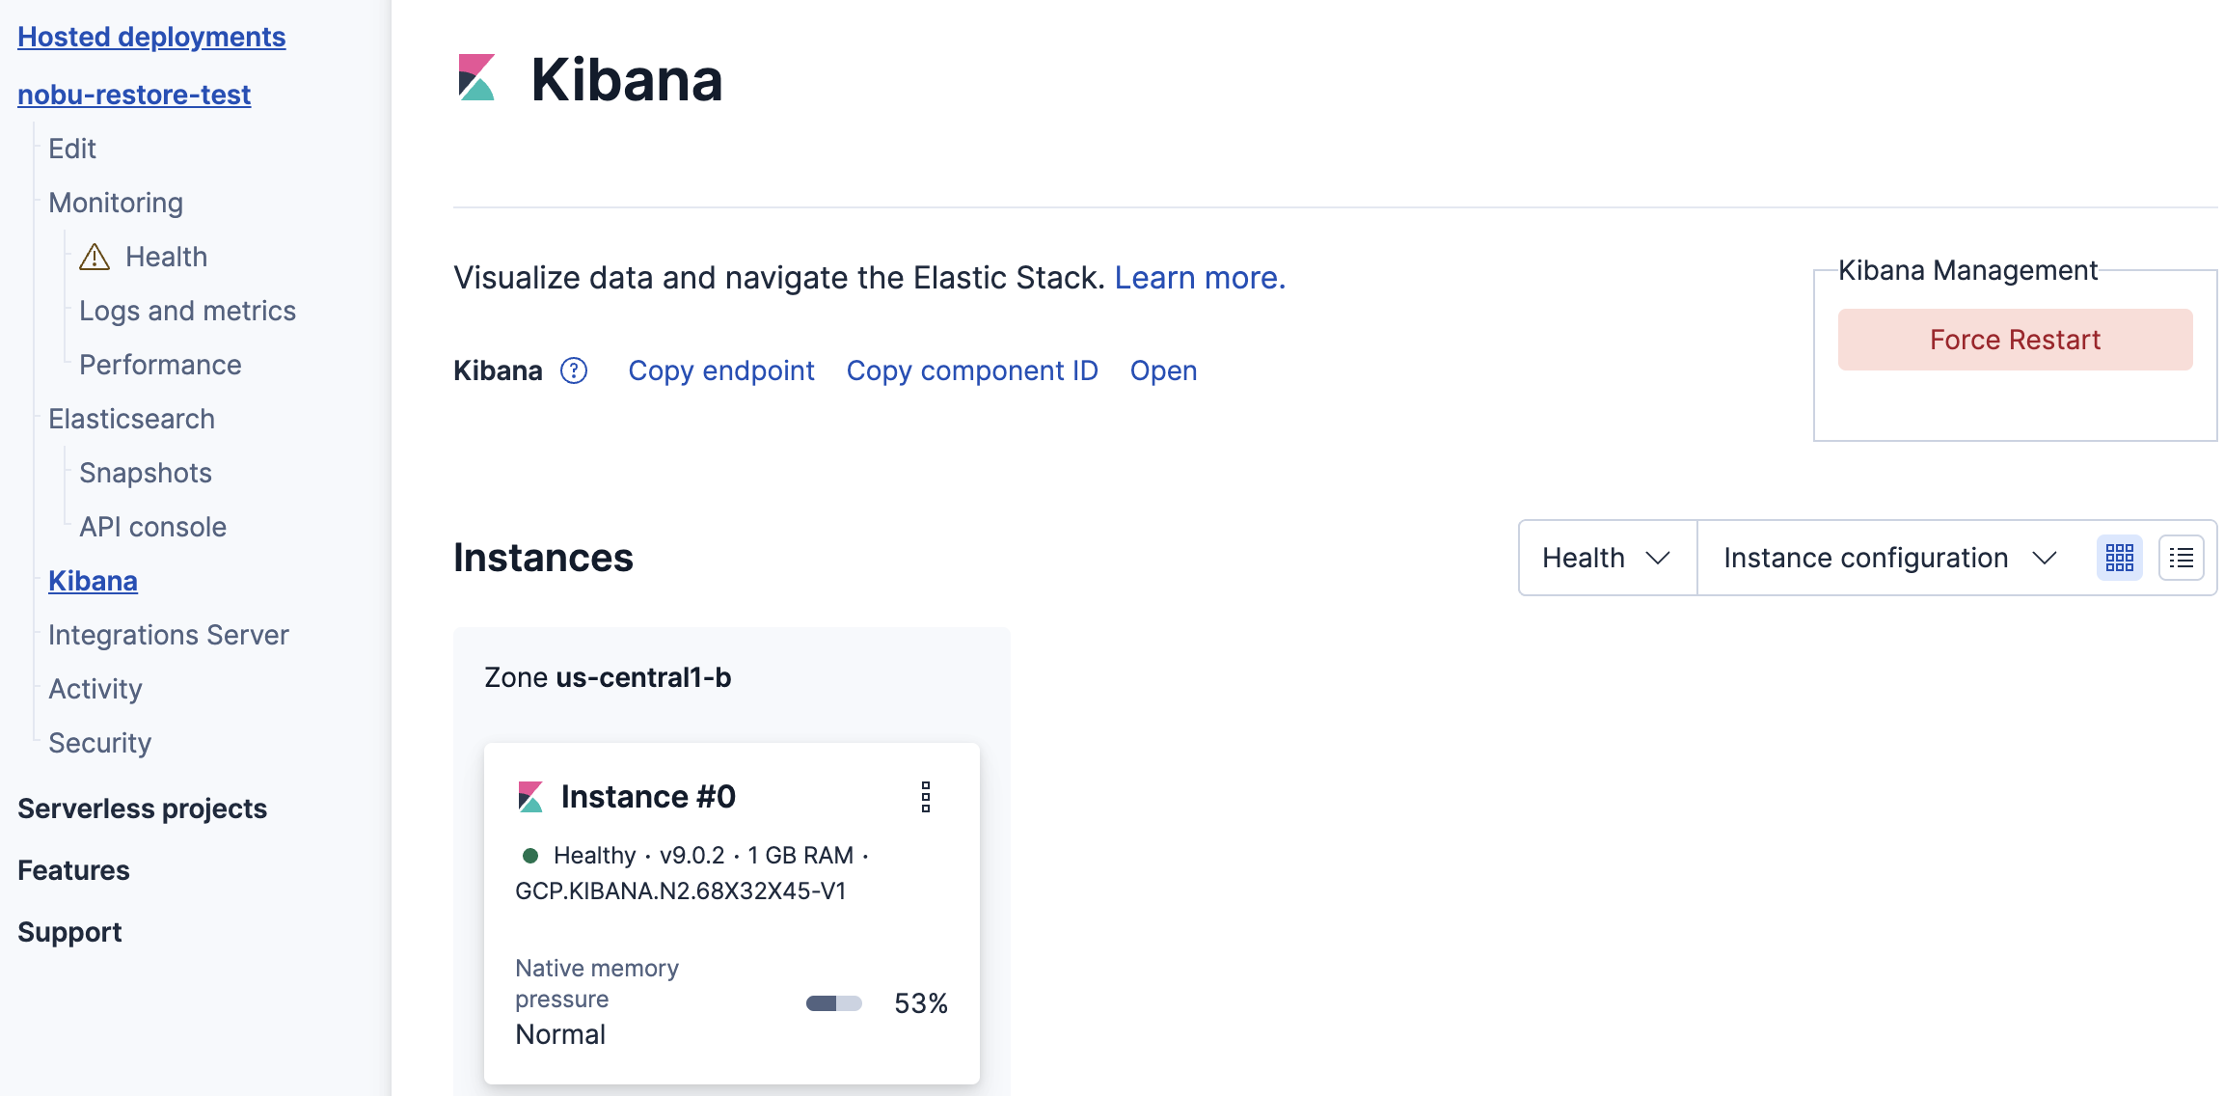Click the Health warning triangle icon
The image size is (2224, 1096).
(95, 258)
